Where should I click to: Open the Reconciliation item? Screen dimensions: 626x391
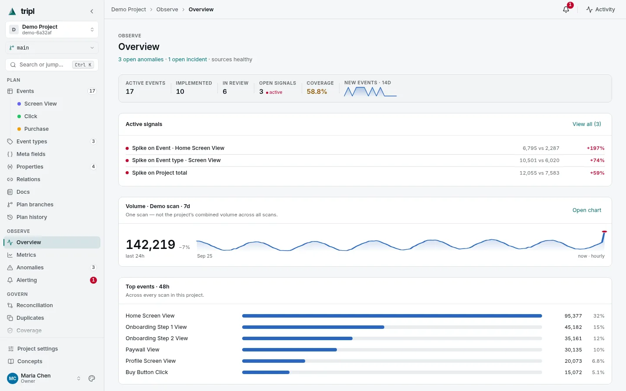click(52, 305)
